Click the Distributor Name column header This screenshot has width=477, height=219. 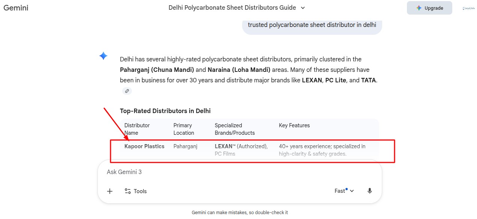tap(137, 129)
